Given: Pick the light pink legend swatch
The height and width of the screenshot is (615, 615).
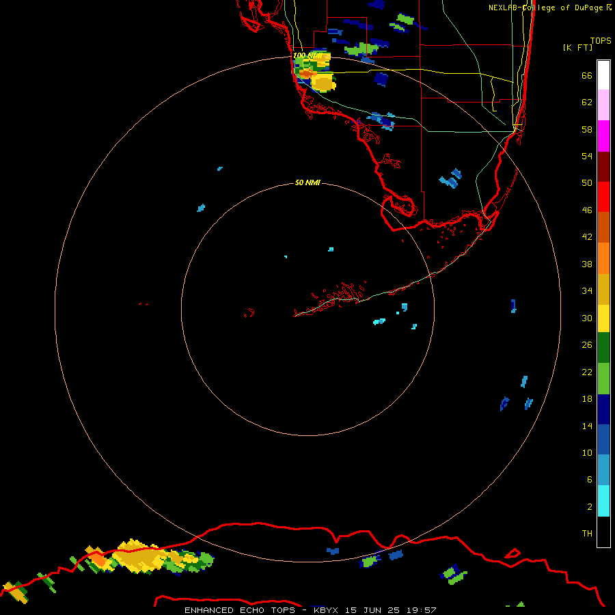Looking at the screenshot, I should 603,105.
